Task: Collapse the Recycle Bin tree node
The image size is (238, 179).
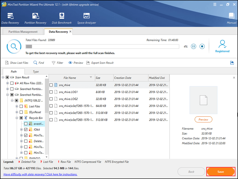Action: [x=17, y=118]
